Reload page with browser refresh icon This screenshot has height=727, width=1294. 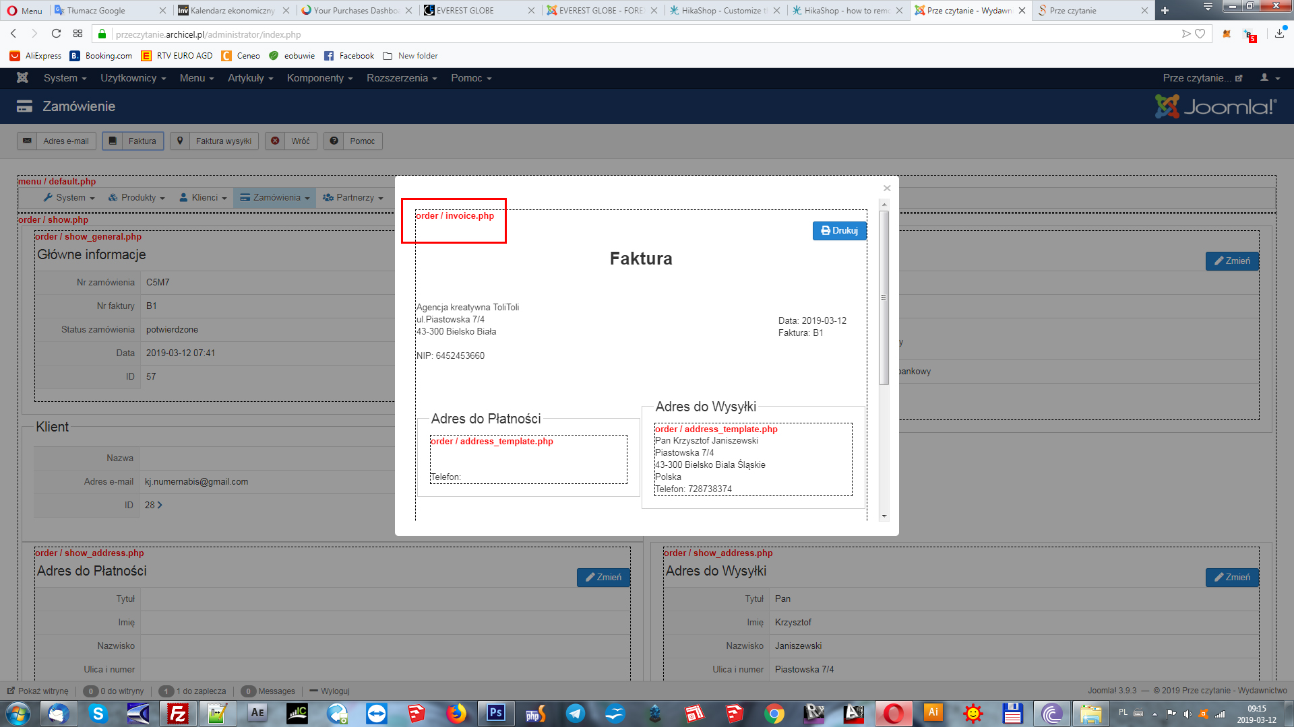56,34
